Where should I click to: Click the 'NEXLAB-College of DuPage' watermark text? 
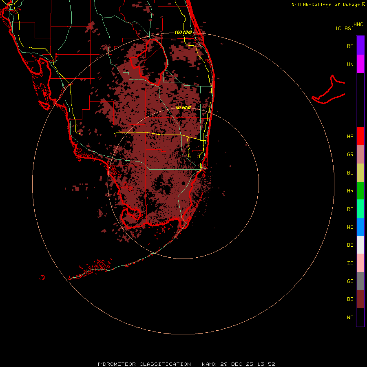[x=325, y=4]
